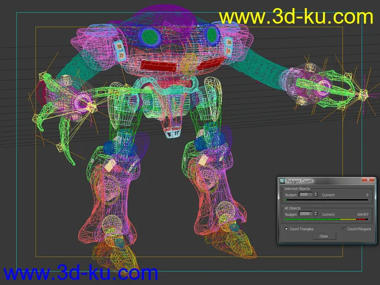Viewport: 380px width, 285px height.
Task: Select the Count Triangles radio button
Action: [287, 229]
